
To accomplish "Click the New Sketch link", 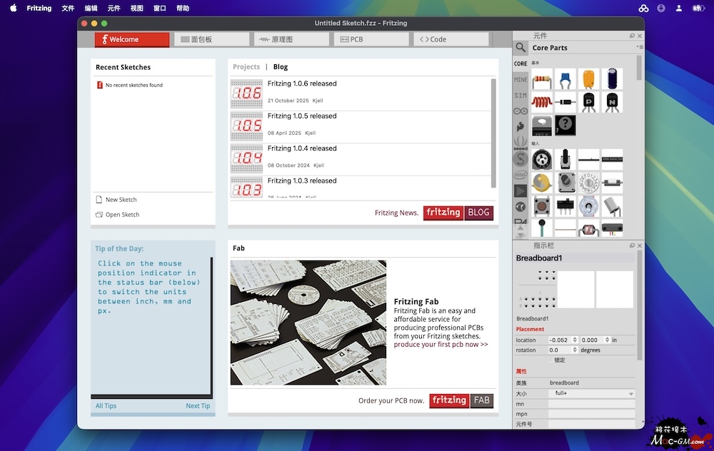I will tap(121, 200).
